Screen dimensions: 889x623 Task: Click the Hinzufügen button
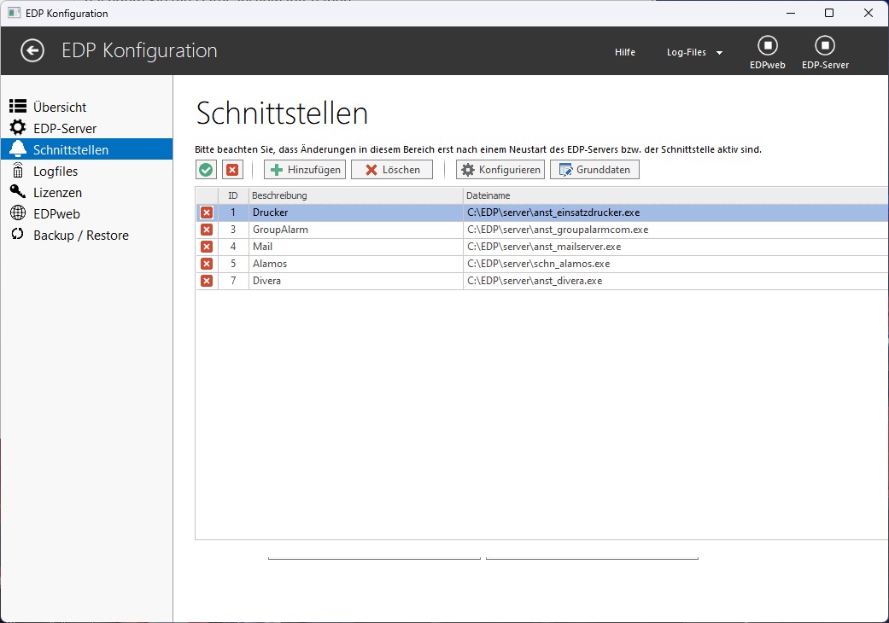(305, 169)
